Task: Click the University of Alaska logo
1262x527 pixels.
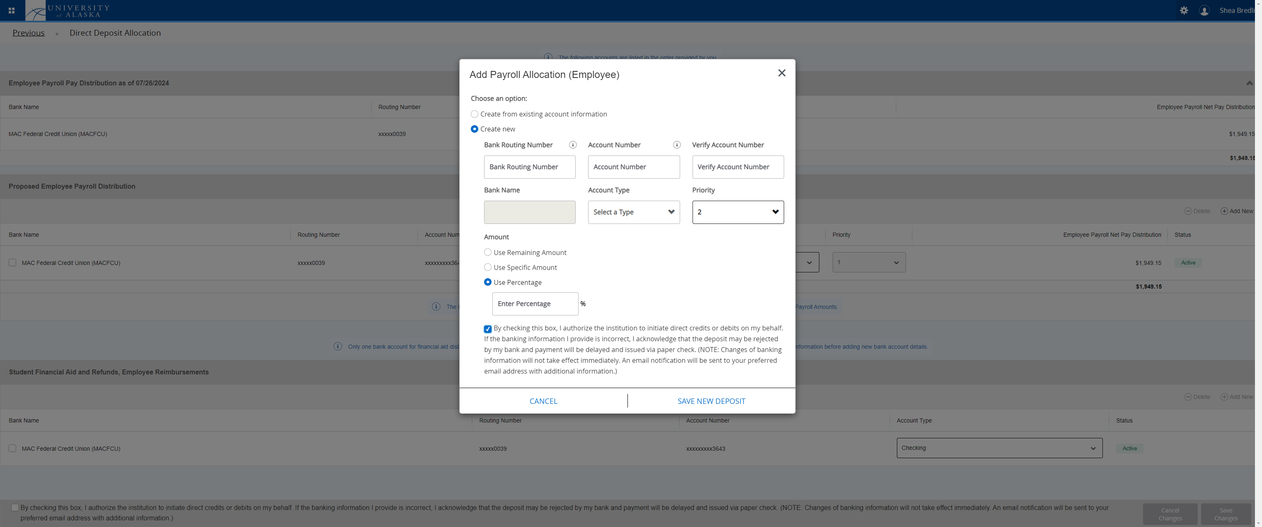Action: [x=68, y=10]
